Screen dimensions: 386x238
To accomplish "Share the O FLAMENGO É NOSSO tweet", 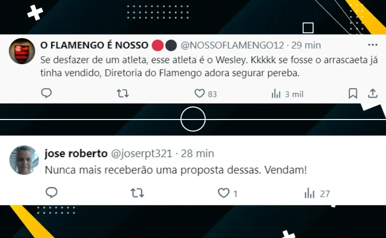I will [x=373, y=93].
